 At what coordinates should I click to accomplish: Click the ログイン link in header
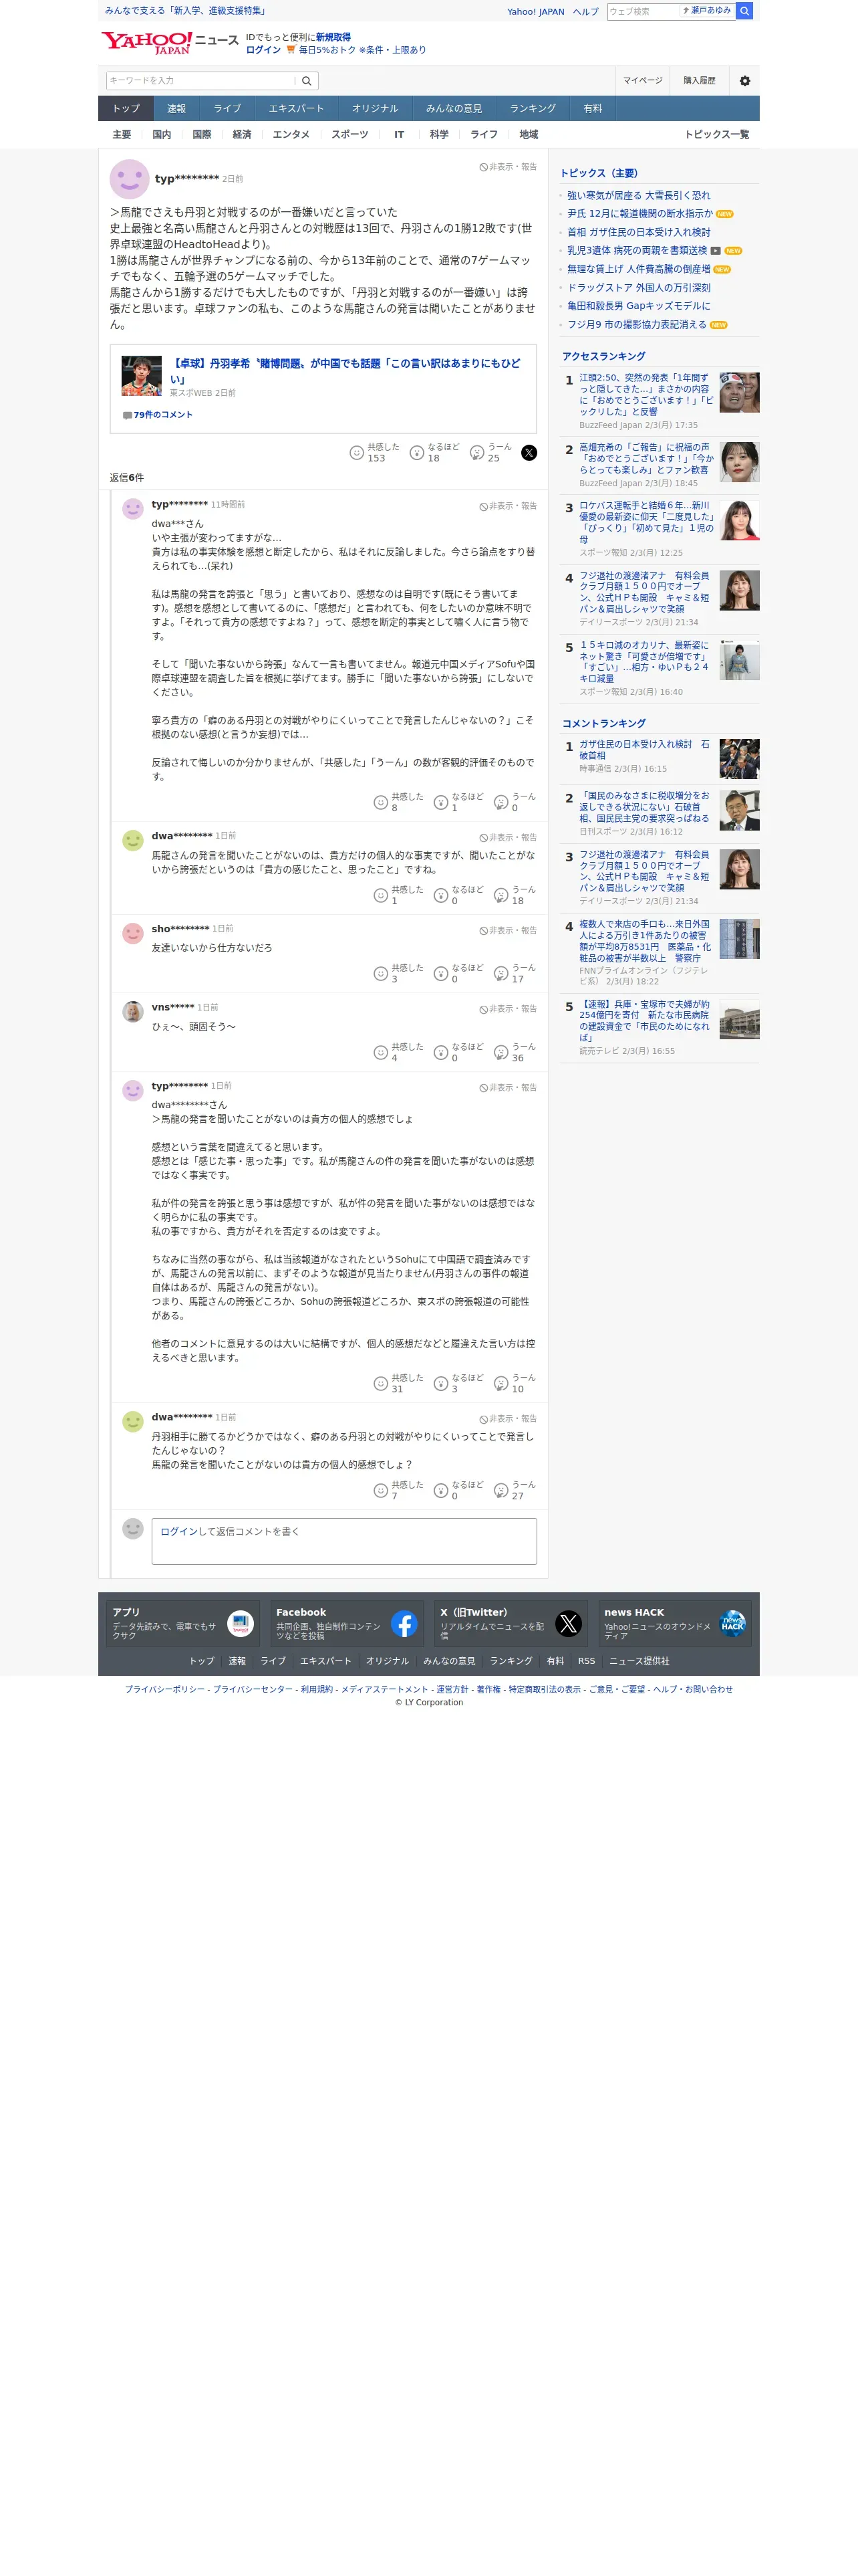point(264,50)
